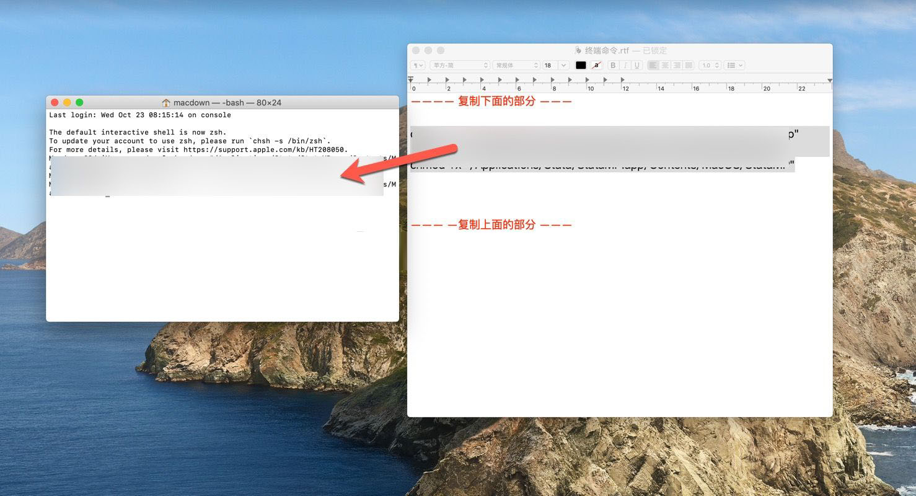The height and width of the screenshot is (496, 916).
Task: Toggle underline formatting
Action: point(636,65)
